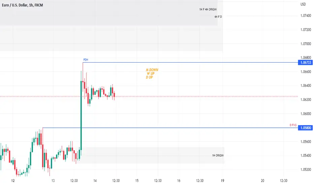
Task: Select the 1H ORIGIN zone label
Action: click(218, 155)
